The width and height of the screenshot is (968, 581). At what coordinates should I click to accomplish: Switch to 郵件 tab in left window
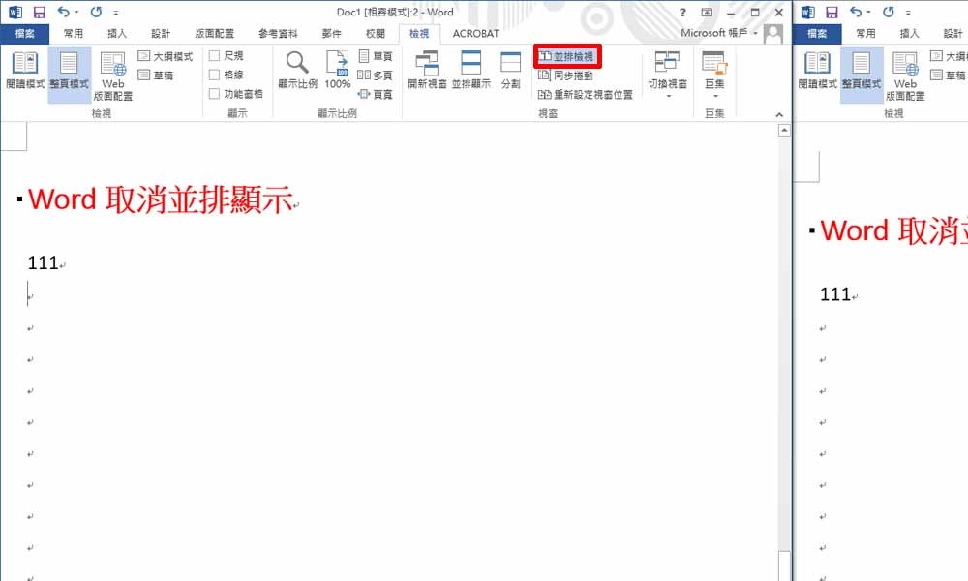pos(331,33)
